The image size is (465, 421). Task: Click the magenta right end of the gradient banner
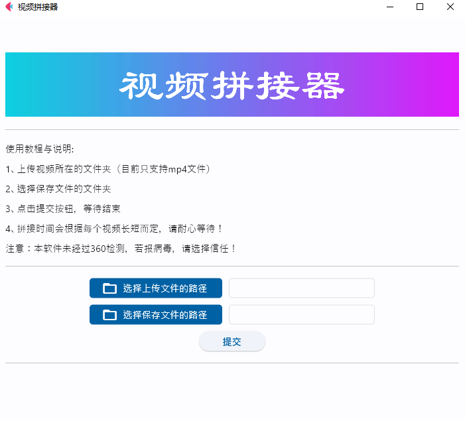pos(444,85)
